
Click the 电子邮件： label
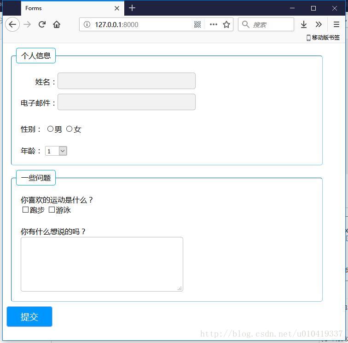[38, 103]
